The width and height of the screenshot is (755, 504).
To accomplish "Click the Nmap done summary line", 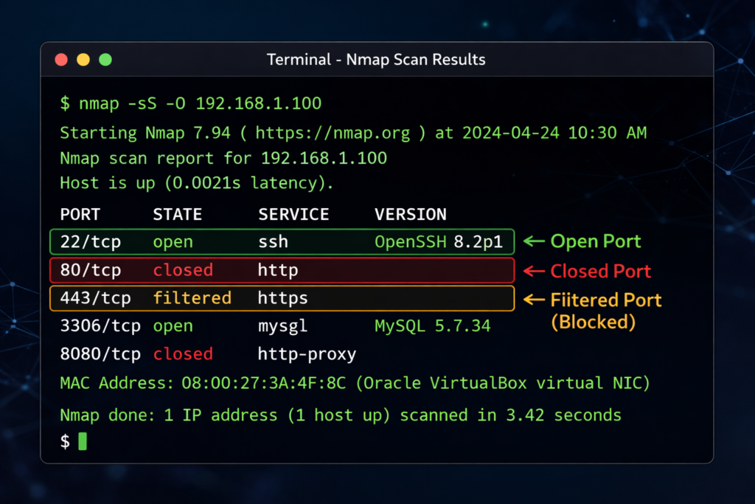I will pos(339,415).
